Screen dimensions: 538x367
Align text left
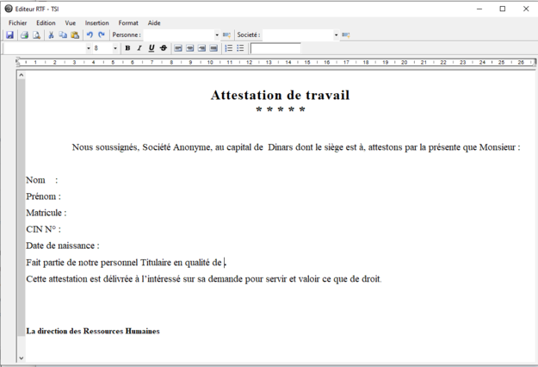click(177, 48)
